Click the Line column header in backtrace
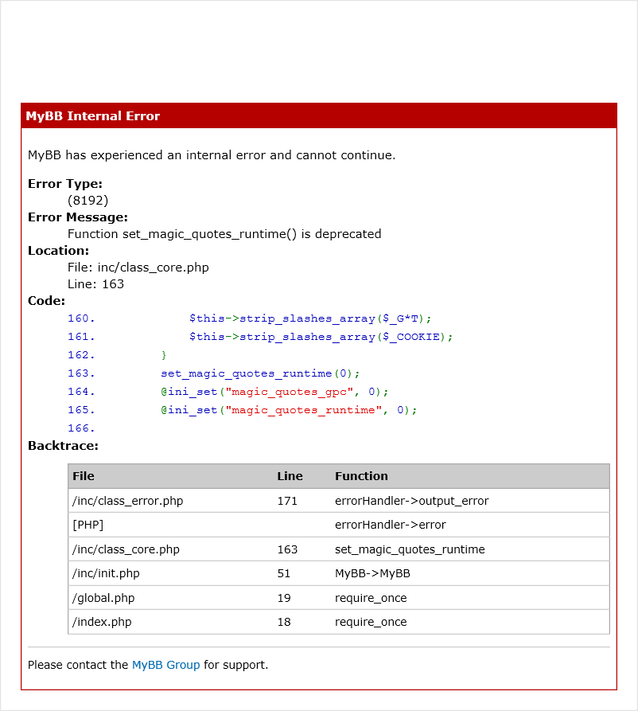Viewport: 638px width, 711px height. point(290,476)
